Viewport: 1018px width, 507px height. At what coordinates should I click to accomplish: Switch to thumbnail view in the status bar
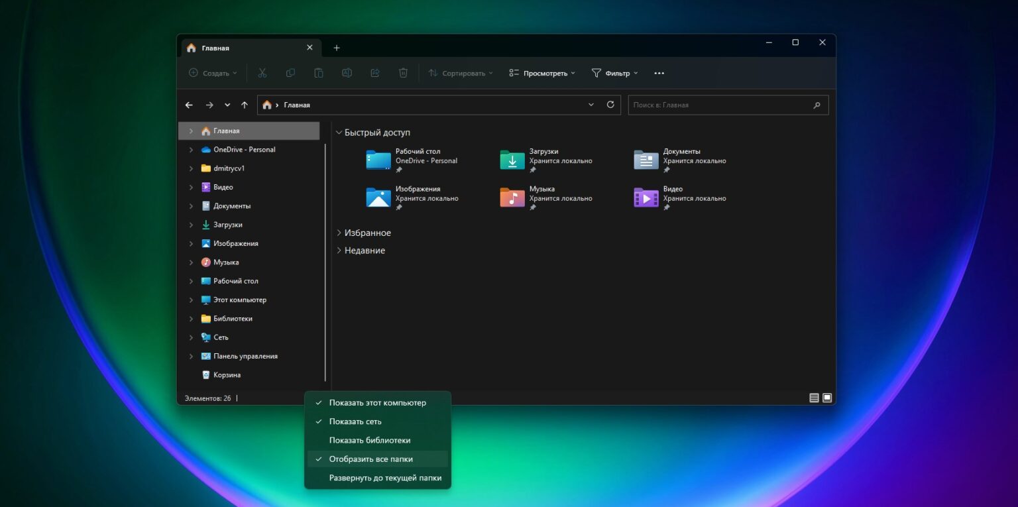[826, 398]
